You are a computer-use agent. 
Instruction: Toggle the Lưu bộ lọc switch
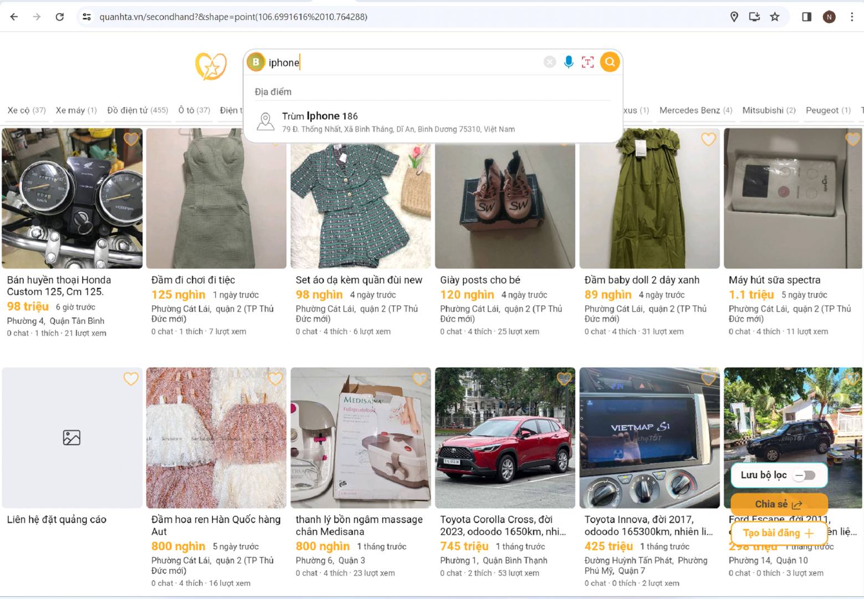(x=805, y=475)
